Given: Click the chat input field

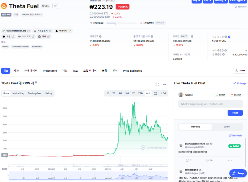Looking at the screenshot, I should coord(210,104).
